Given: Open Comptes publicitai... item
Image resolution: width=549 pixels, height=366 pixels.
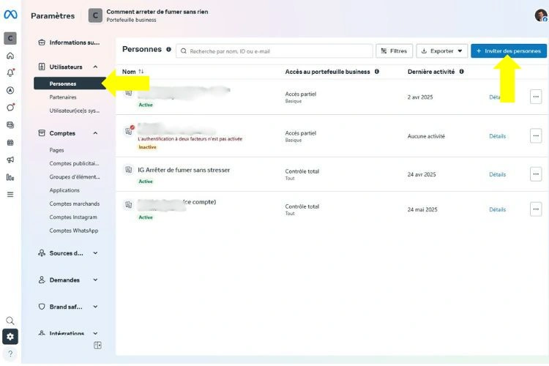Looking at the screenshot, I should pos(74,163).
